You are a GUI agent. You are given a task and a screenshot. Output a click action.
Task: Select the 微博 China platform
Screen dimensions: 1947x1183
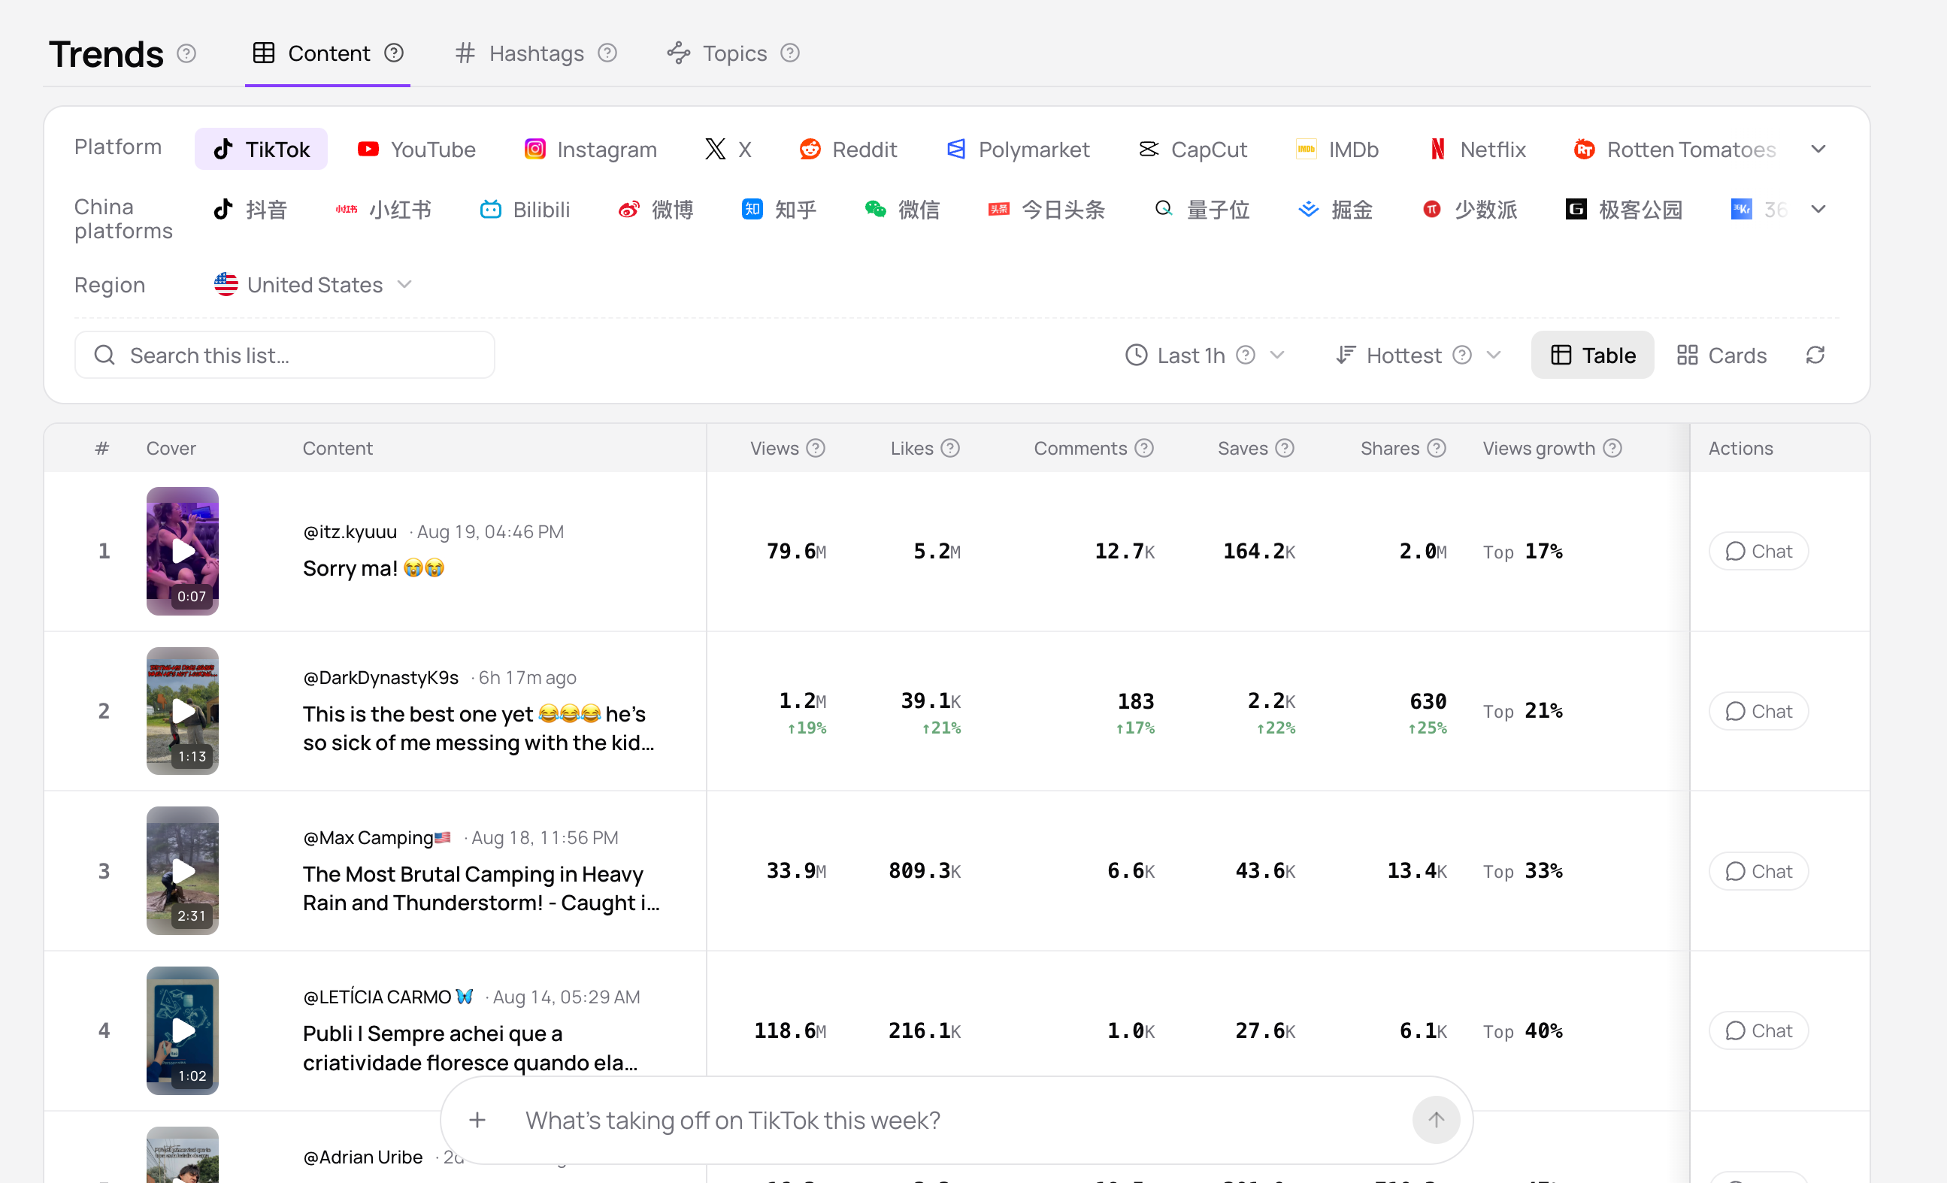tap(656, 210)
